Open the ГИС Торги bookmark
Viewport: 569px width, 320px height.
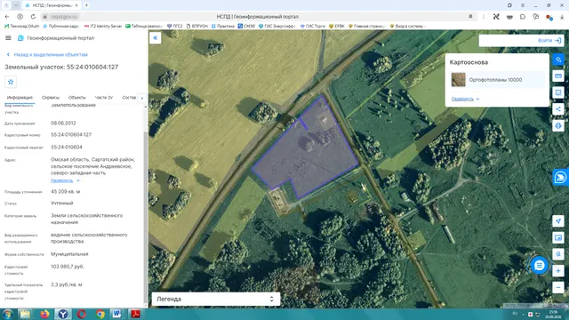pos(313,26)
